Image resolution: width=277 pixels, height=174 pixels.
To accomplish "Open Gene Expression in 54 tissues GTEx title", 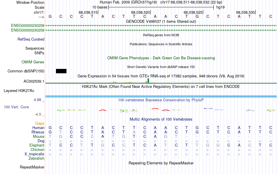I will [x=161, y=76].
